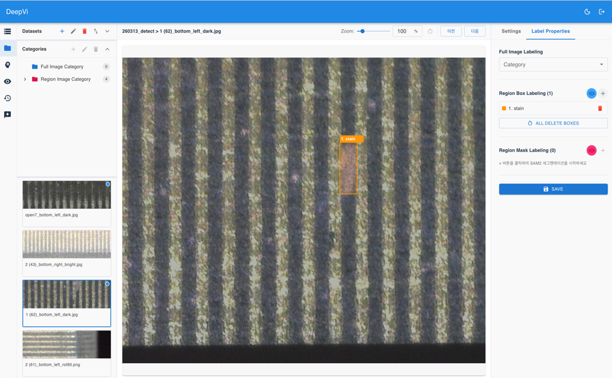
Task: Adjust the Zoom slider handle
Action: click(x=362, y=31)
